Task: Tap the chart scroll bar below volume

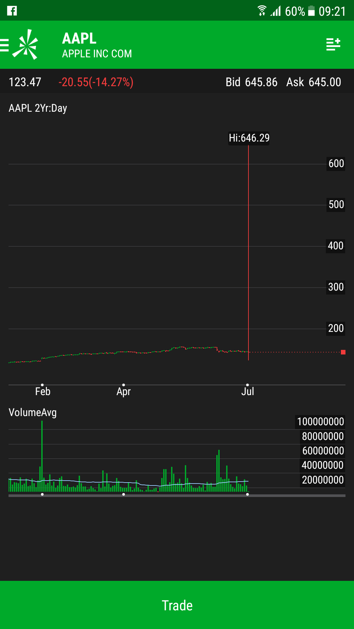Action: click(x=177, y=496)
